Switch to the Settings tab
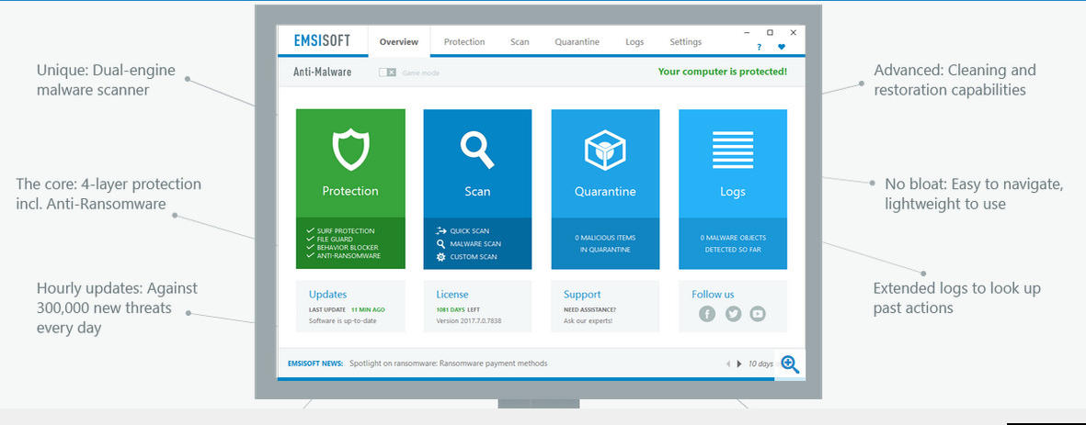 [685, 42]
